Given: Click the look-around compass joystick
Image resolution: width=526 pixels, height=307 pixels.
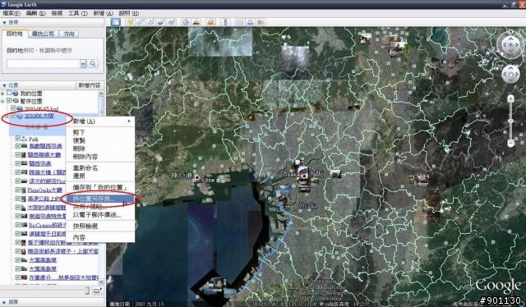Looking at the screenshot, I should tap(510, 44).
